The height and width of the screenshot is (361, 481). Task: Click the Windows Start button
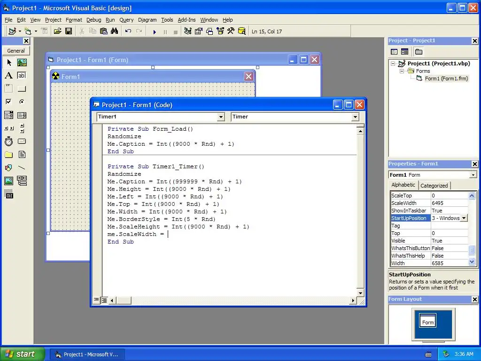coord(22,354)
